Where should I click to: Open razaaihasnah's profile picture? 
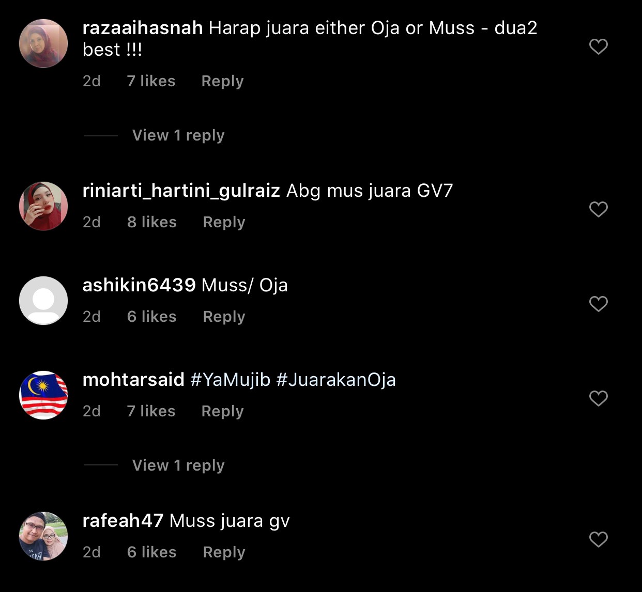point(43,43)
